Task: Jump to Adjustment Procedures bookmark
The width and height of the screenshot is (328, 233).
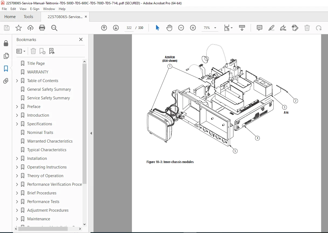Action: click(x=48, y=210)
